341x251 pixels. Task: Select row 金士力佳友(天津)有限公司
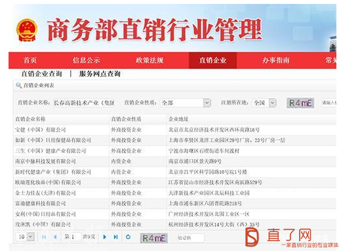click(x=175, y=193)
